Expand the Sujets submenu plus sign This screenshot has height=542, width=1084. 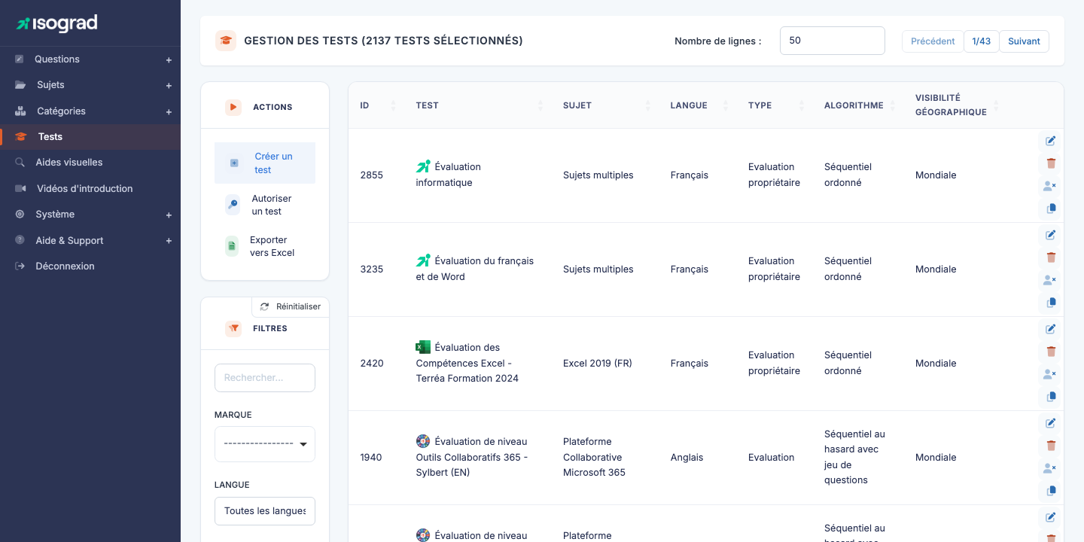coord(169,86)
